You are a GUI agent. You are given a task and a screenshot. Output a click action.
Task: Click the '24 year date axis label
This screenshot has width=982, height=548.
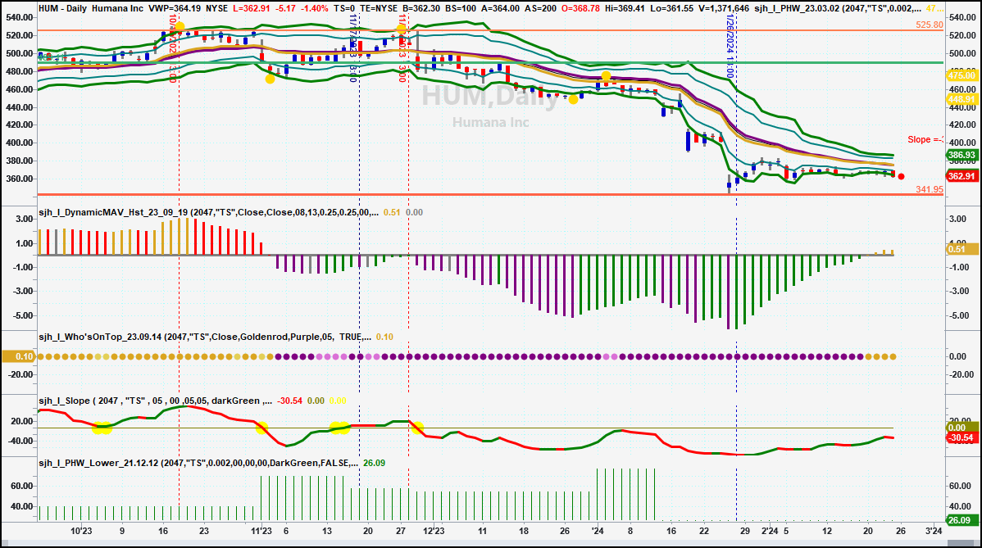[x=598, y=531]
